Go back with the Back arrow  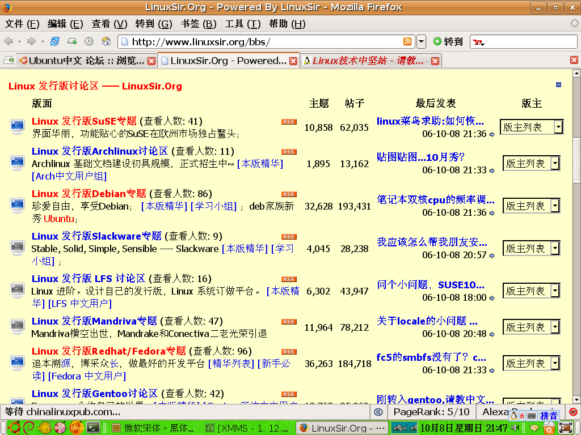click(8, 41)
